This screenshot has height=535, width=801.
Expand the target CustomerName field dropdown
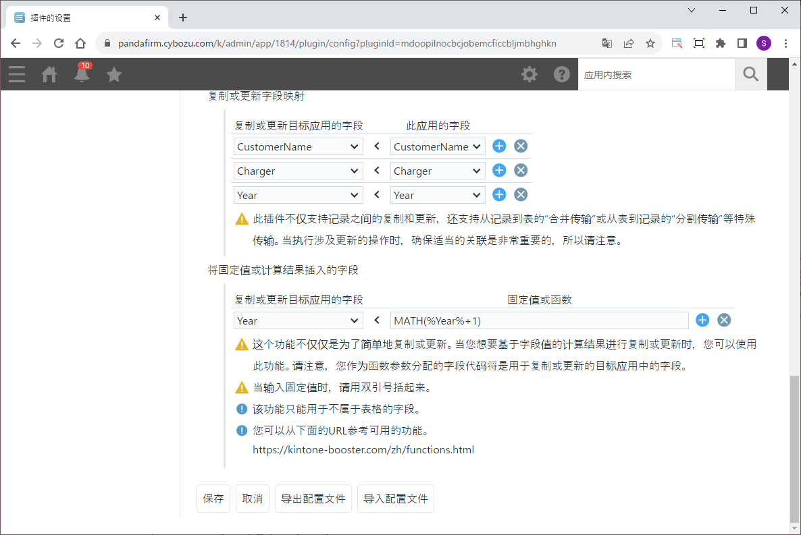[x=298, y=146]
